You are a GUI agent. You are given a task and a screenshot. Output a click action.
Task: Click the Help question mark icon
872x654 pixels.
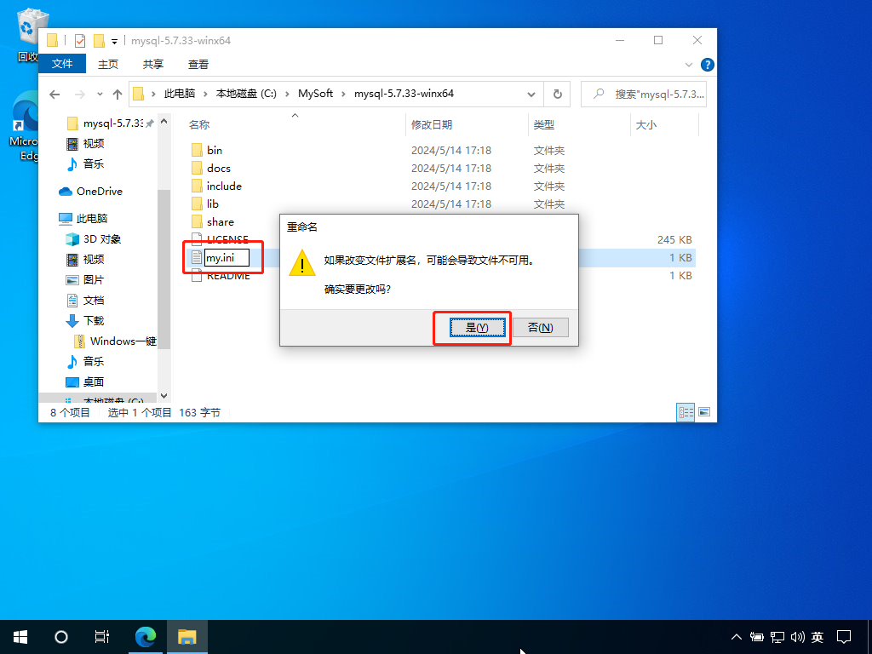click(707, 65)
